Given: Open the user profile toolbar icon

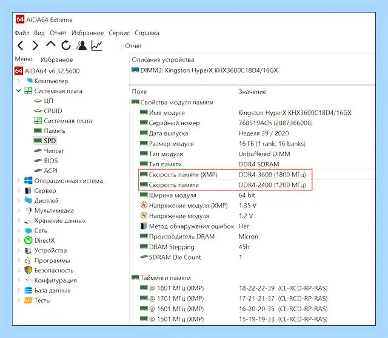Looking at the screenshot, I should 81,46.
